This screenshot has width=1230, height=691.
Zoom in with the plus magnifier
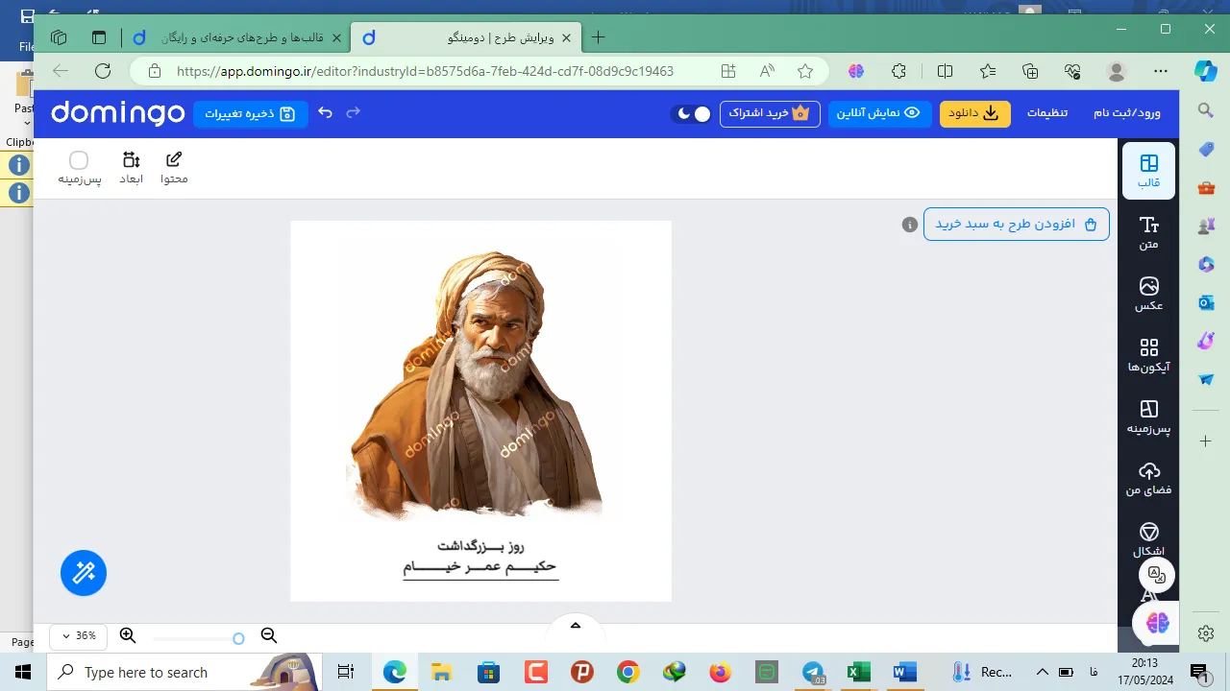[128, 635]
